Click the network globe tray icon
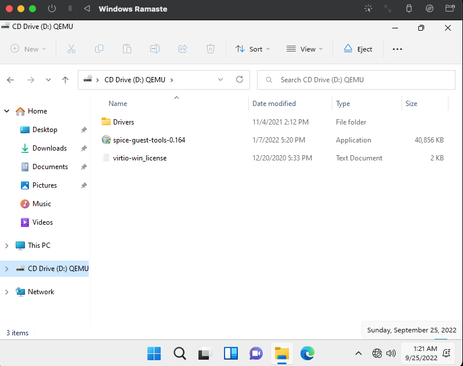 click(377, 353)
